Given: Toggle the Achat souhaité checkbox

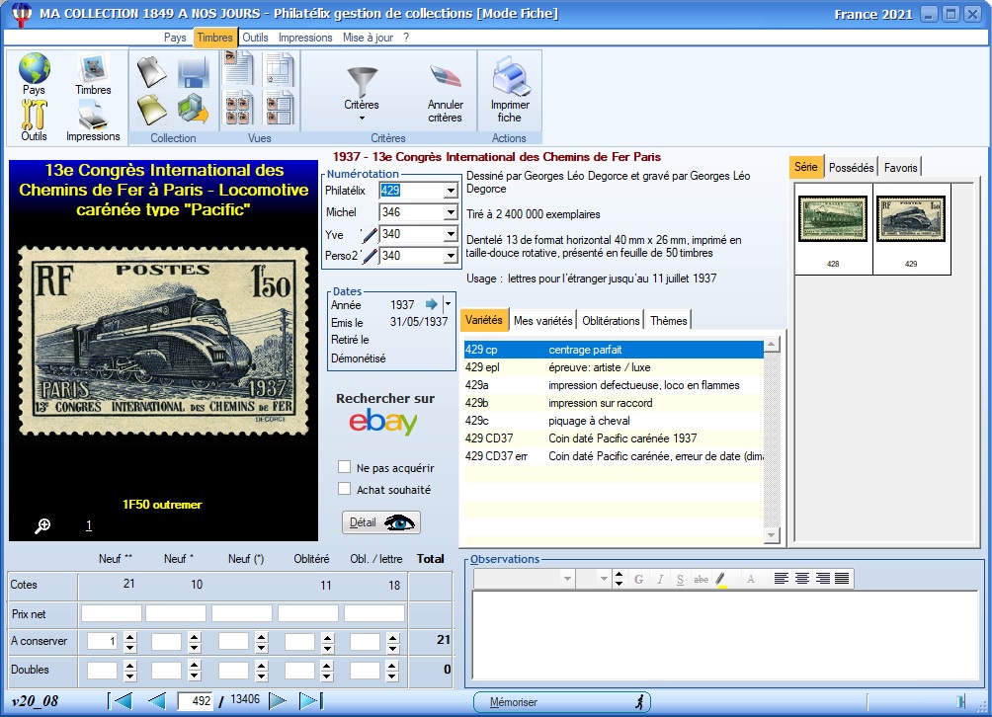Looking at the screenshot, I should pos(344,489).
